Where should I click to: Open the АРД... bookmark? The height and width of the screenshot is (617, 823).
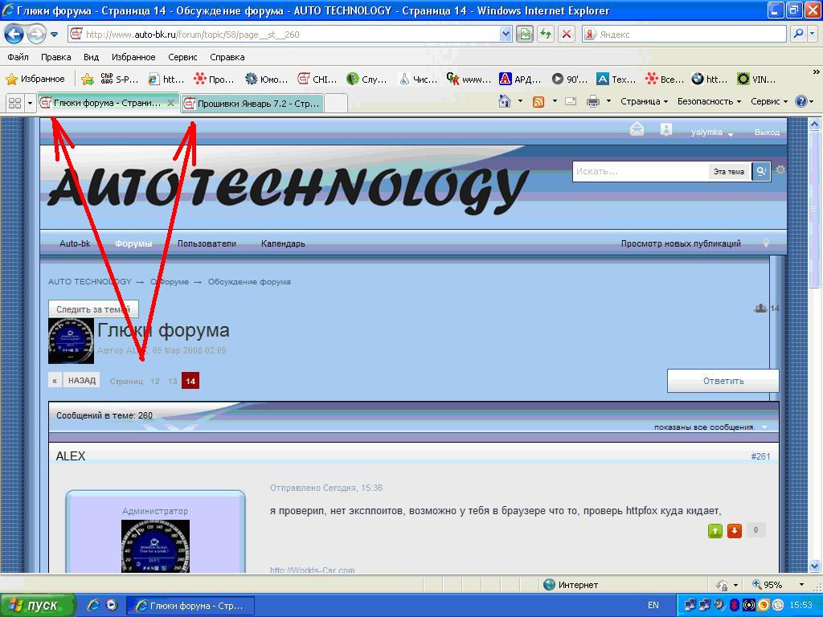pos(520,80)
